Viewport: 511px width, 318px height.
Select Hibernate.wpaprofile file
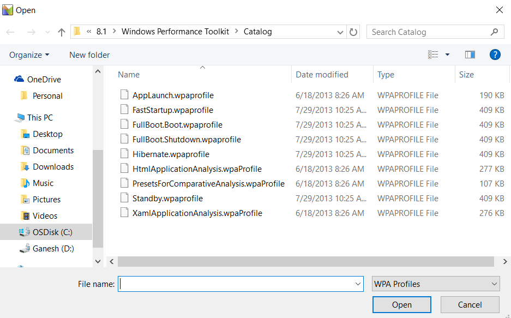(171, 154)
